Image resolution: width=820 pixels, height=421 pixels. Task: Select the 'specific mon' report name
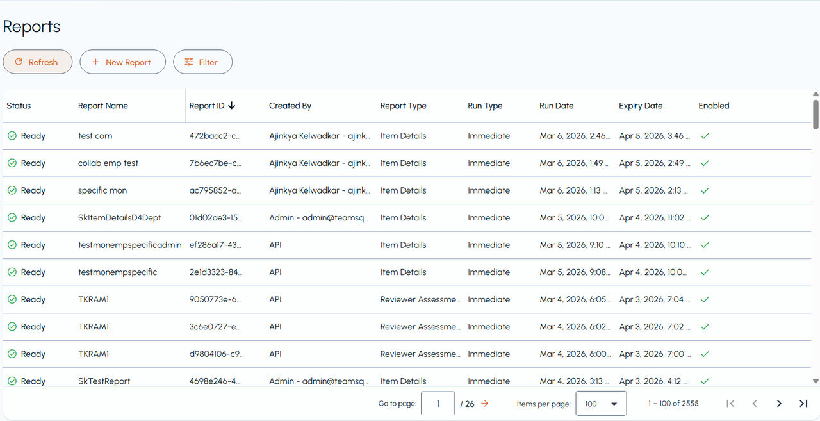click(102, 190)
